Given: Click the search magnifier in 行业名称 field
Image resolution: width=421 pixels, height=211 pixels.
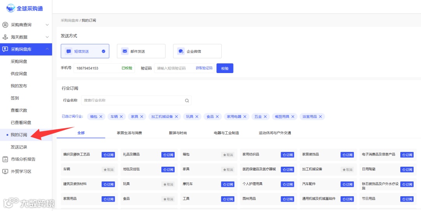Looking at the screenshot, I should click(187, 101).
